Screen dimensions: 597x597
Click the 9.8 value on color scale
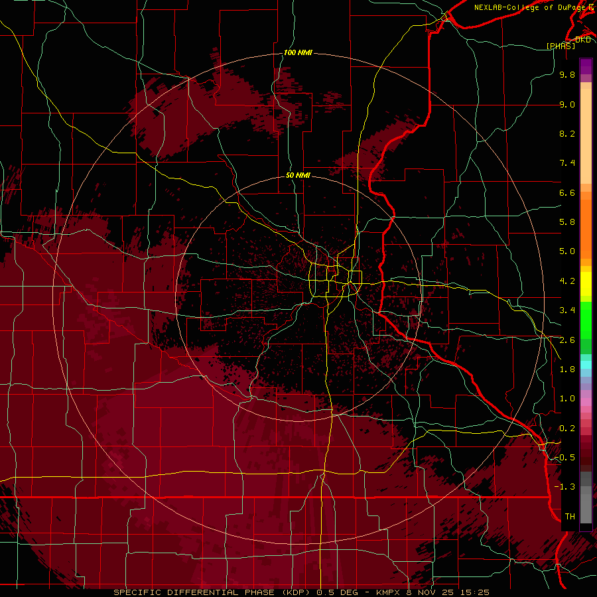coord(567,74)
